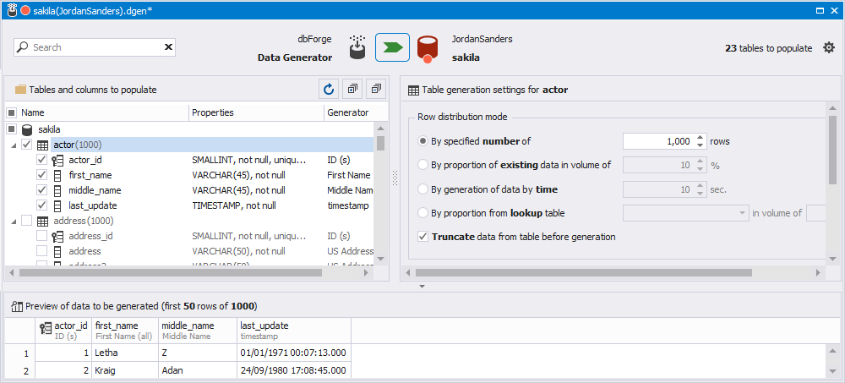Image resolution: width=845 pixels, height=383 pixels.
Task: Select By proportion of existing data radio
Action: (423, 165)
